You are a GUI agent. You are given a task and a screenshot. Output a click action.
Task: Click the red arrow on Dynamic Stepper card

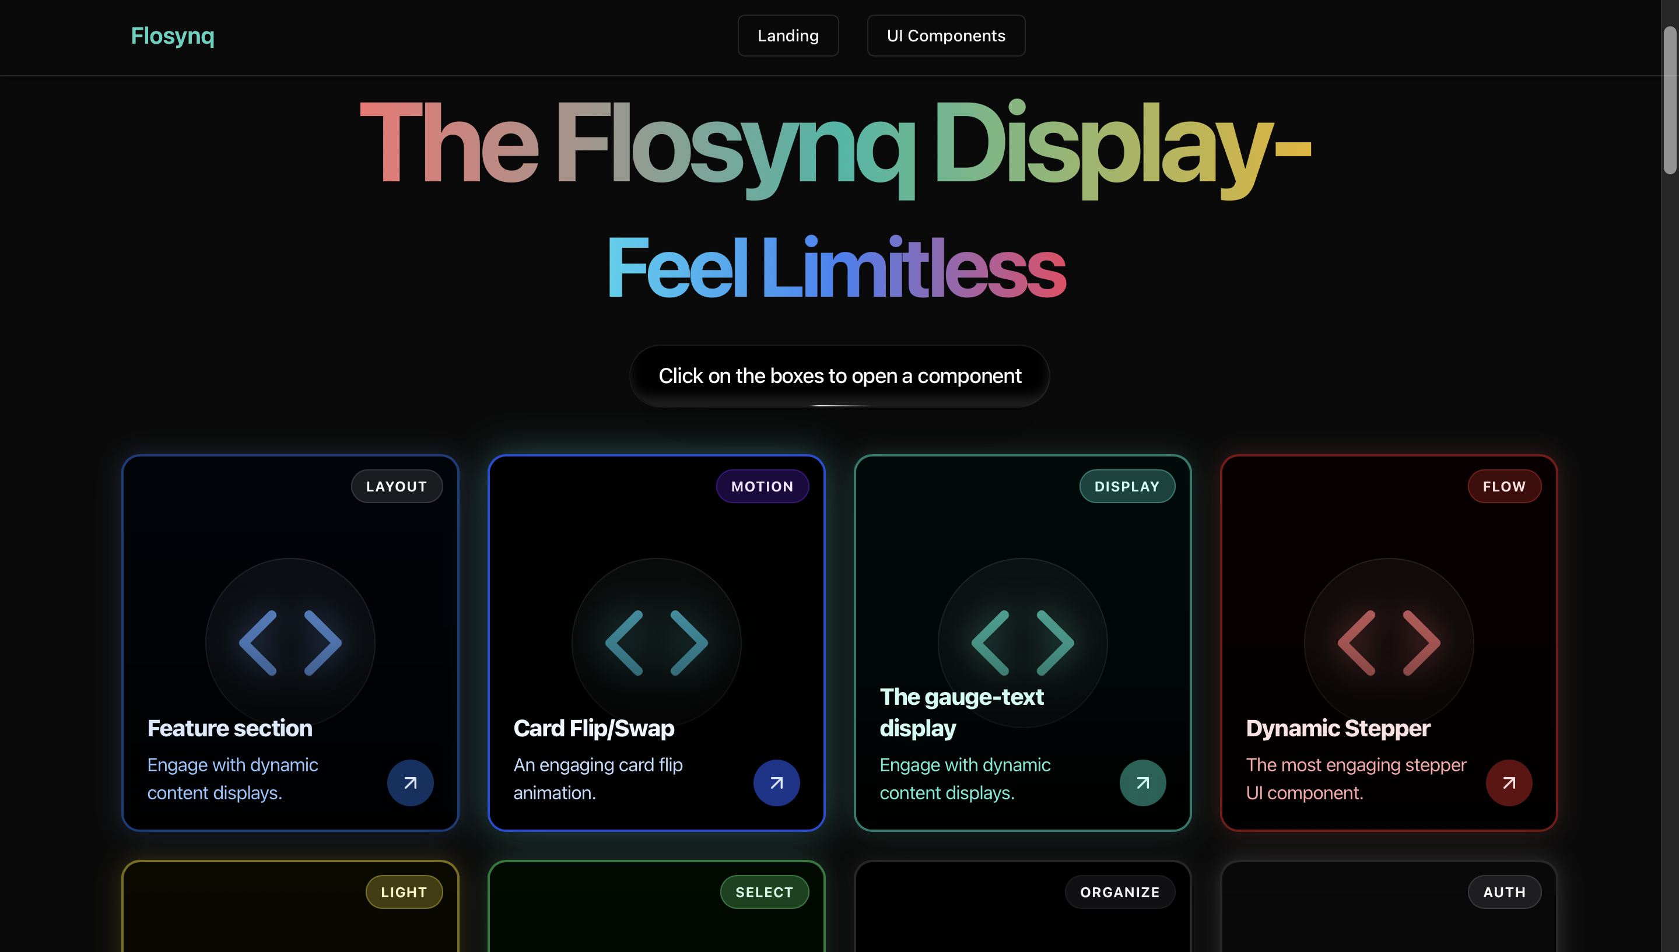(x=1509, y=783)
